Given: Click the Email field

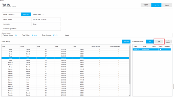Looking at the screenshot, I should tap(46, 24).
